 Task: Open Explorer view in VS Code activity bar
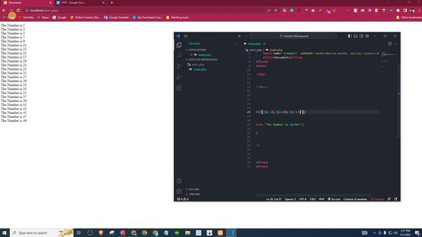(x=179, y=45)
